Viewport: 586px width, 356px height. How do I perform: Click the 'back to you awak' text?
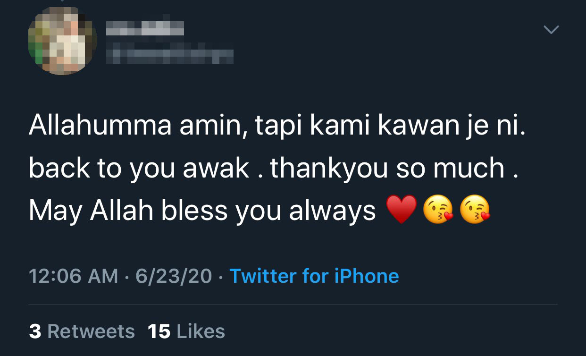pyautogui.click(x=139, y=168)
